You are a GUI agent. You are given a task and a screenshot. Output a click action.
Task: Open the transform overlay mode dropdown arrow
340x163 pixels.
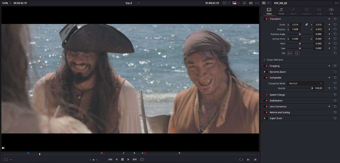11,159
